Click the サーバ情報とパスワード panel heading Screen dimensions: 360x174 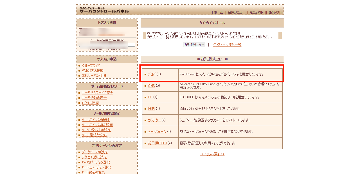point(107,86)
